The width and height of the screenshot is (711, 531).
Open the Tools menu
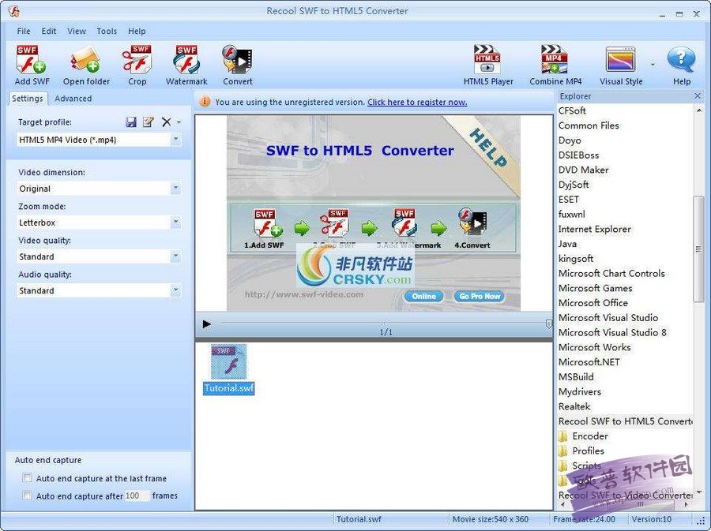(107, 32)
